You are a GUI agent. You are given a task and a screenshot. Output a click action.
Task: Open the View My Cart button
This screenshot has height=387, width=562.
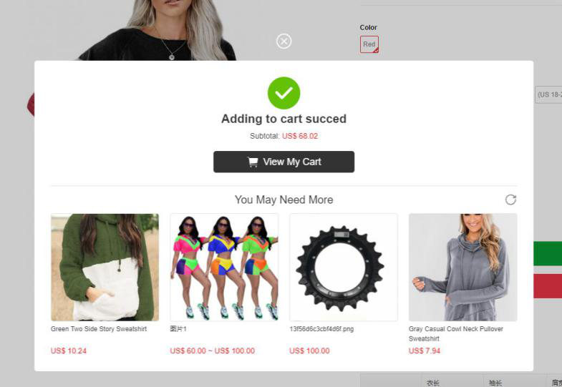tap(284, 162)
